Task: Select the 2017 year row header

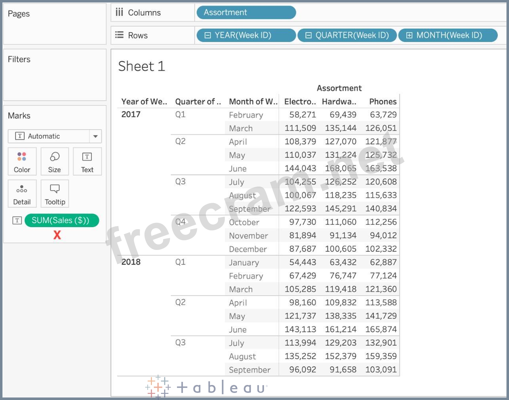Action: pyautogui.click(x=131, y=114)
